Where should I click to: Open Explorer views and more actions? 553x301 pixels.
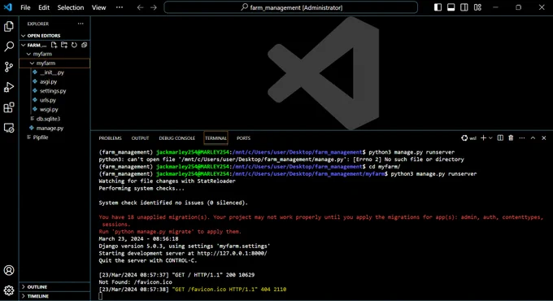point(81,24)
